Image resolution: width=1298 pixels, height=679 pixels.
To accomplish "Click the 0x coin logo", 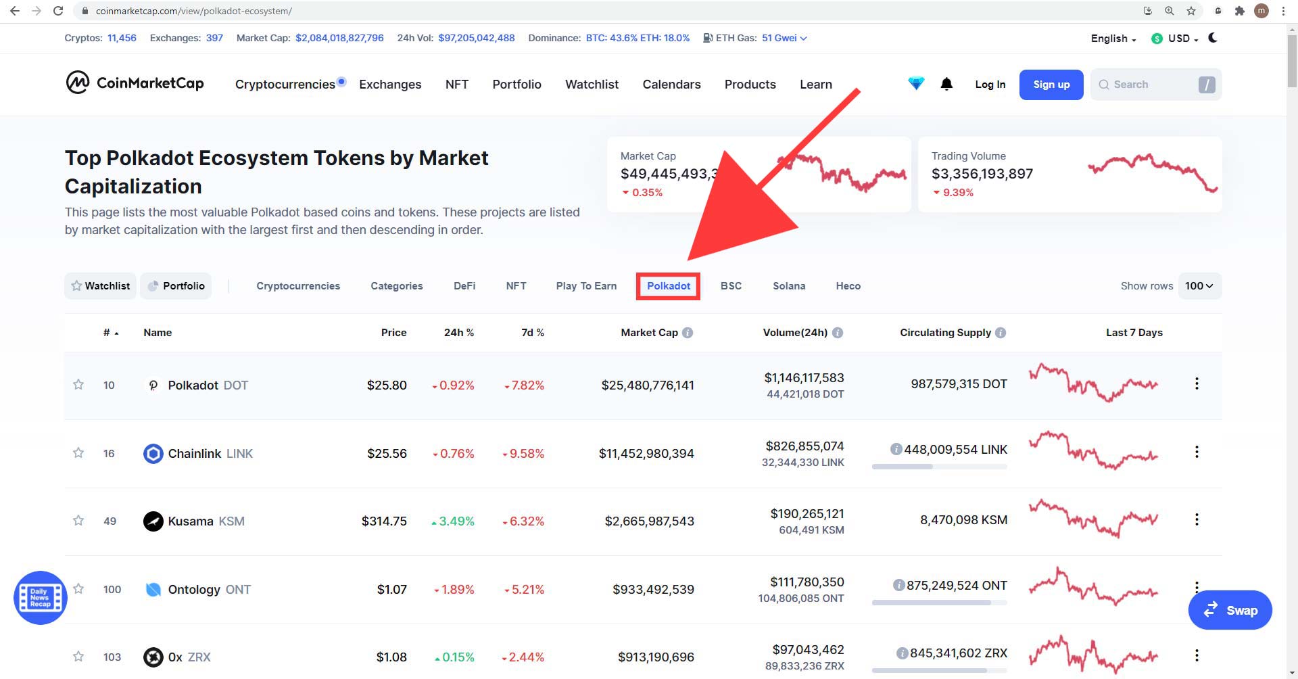I will click(153, 657).
